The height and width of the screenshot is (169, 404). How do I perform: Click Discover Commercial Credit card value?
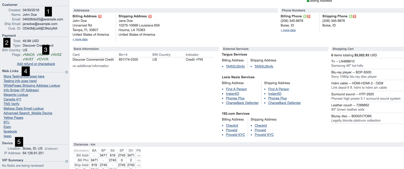[x=93, y=60]
